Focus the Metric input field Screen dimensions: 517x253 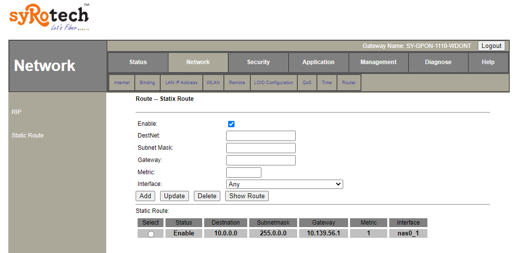(244, 173)
